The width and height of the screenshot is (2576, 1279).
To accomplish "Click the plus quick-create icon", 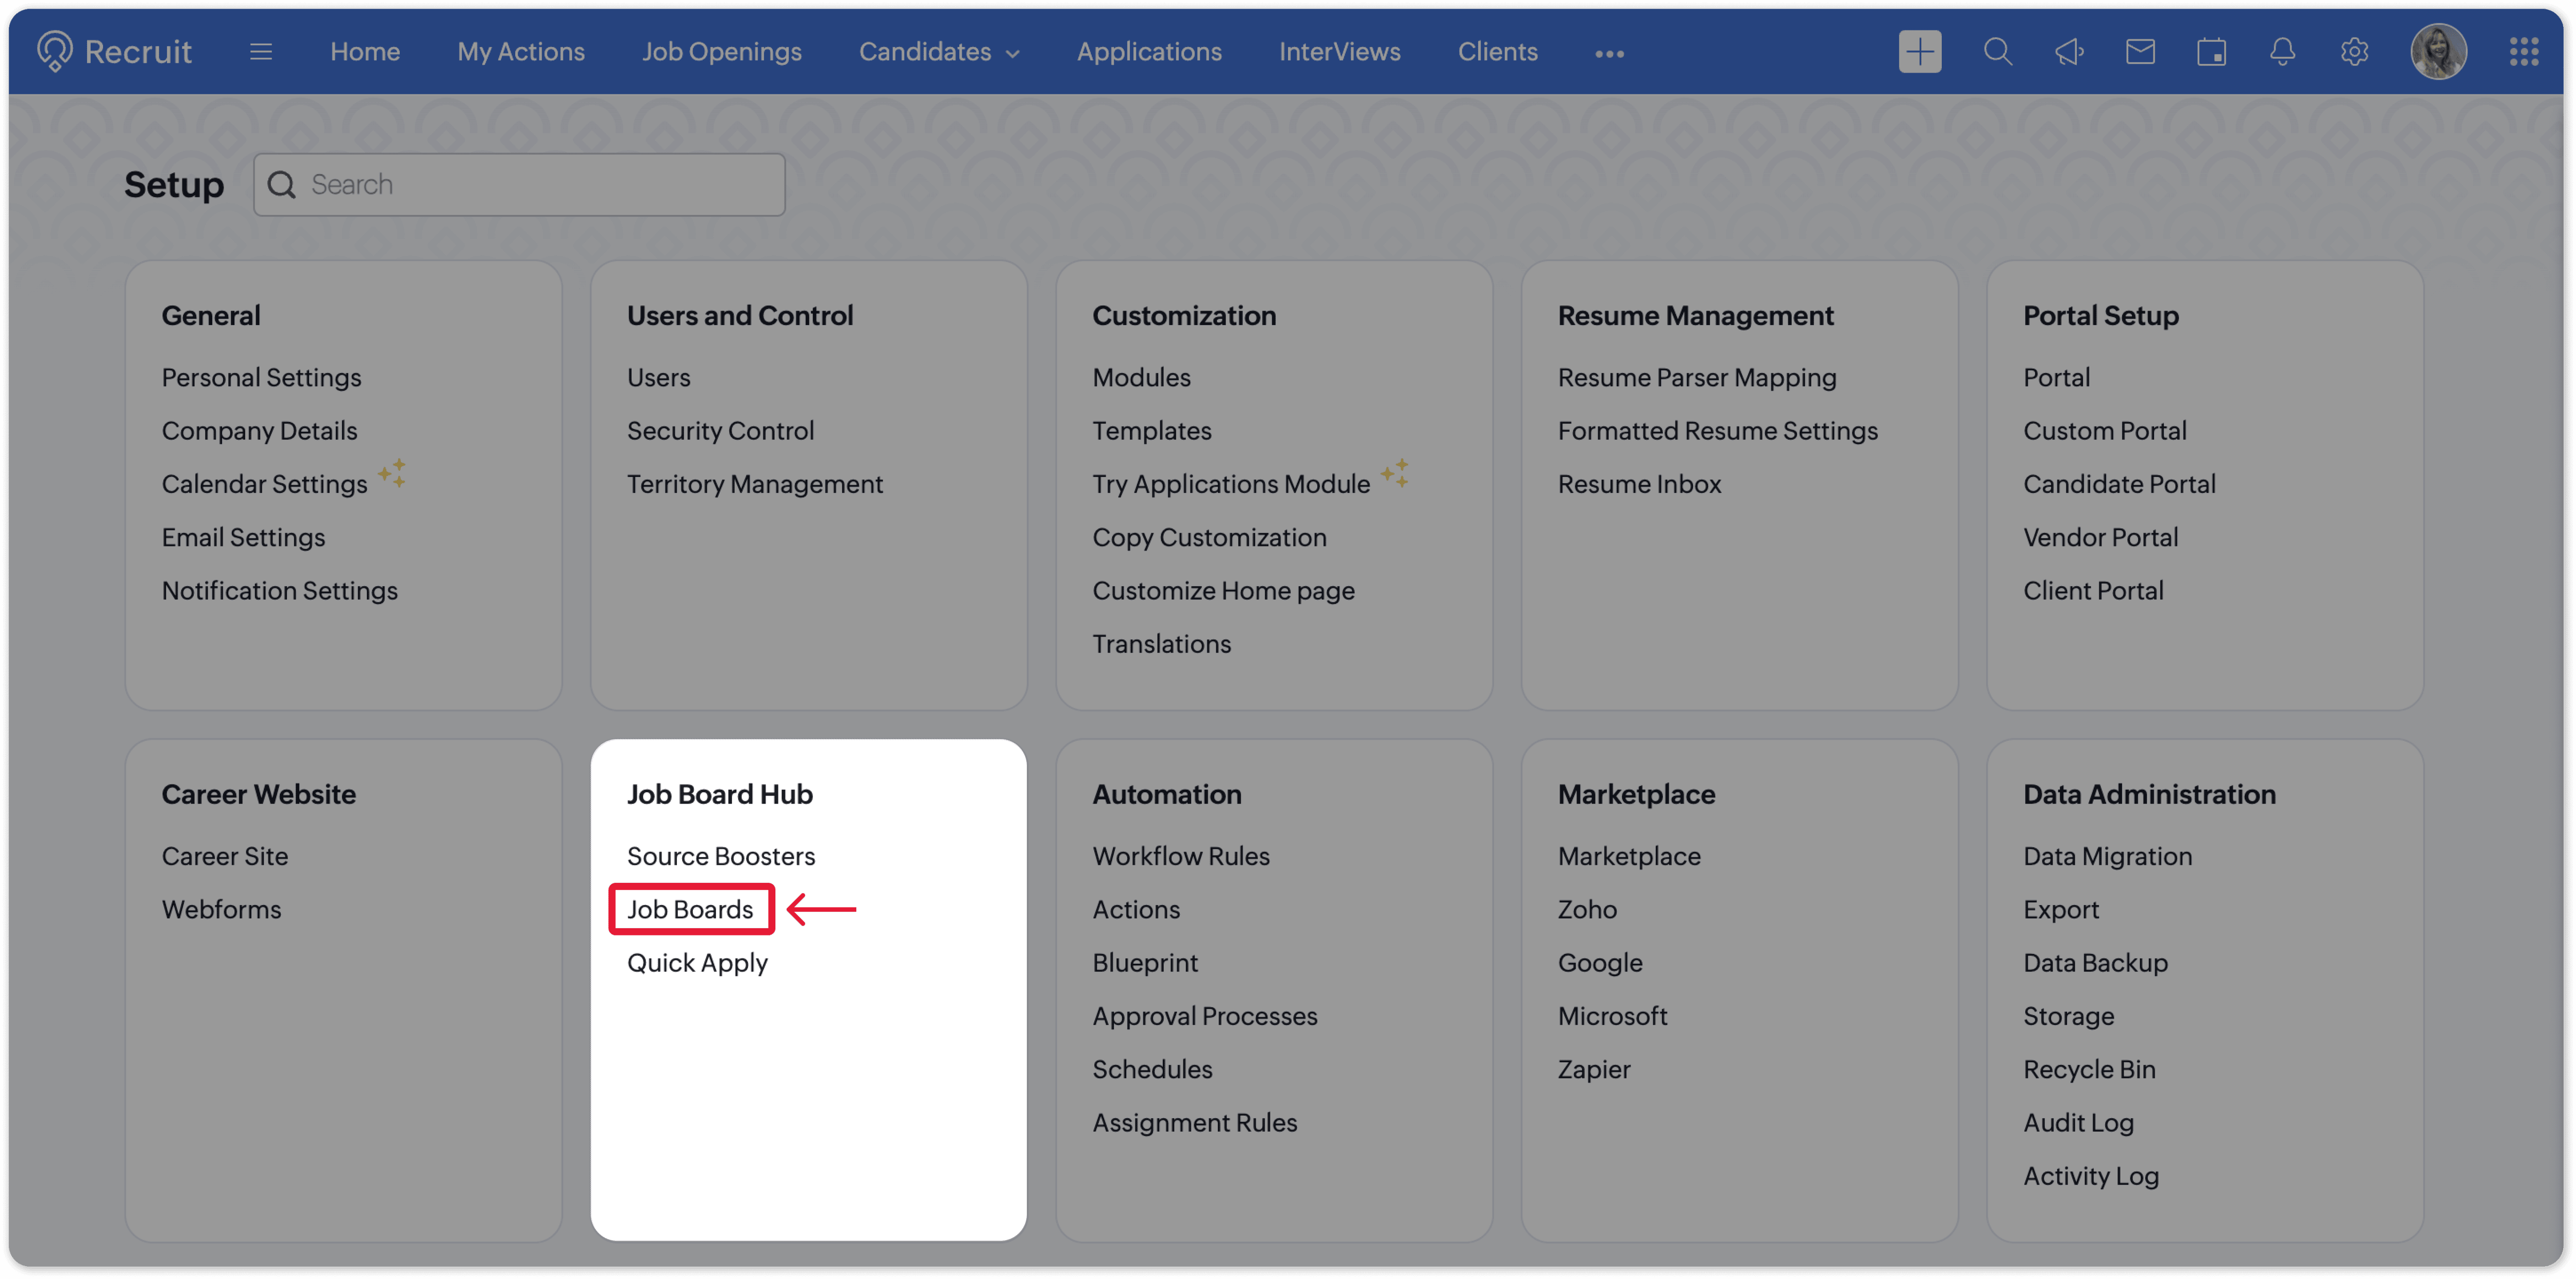I will pos(1919,52).
